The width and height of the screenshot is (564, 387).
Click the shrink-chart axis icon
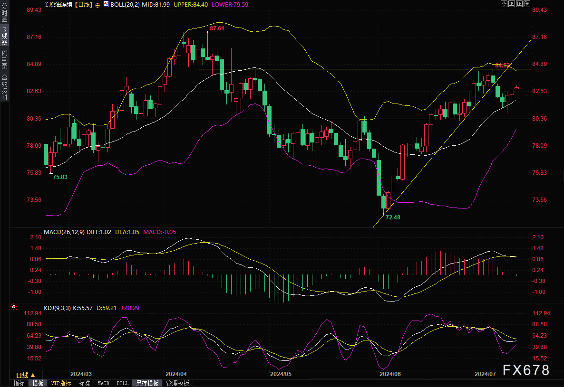[x=512, y=4]
